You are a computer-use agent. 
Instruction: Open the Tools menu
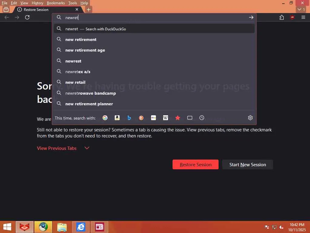(72, 3)
